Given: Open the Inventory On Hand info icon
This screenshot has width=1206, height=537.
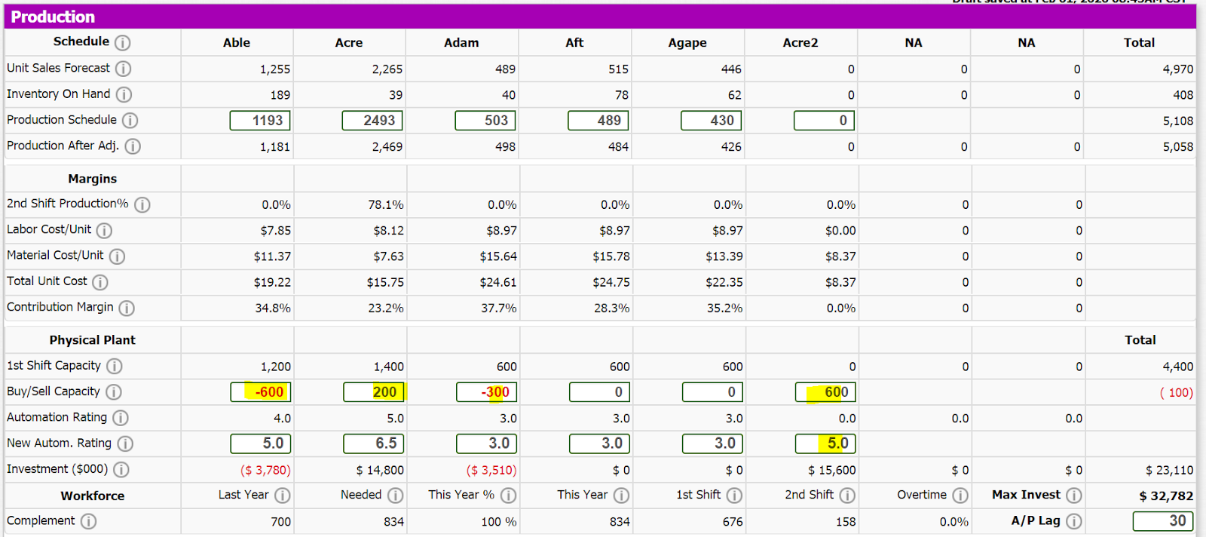Looking at the screenshot, I should coord(124,94).
